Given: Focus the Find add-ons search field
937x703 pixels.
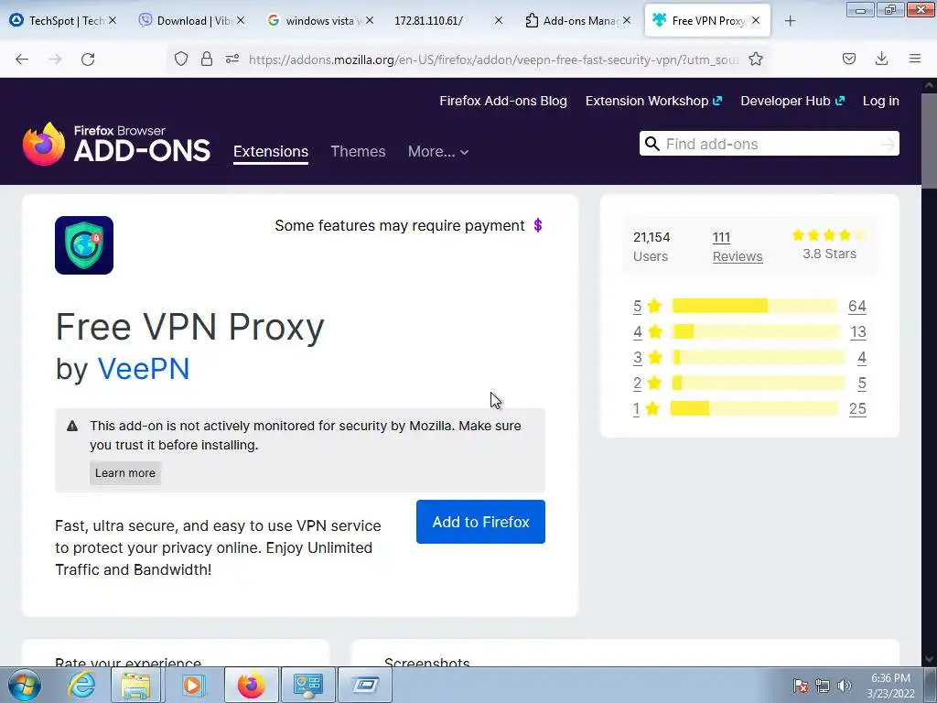Looking at the screenshot, I should coord(770,144).
